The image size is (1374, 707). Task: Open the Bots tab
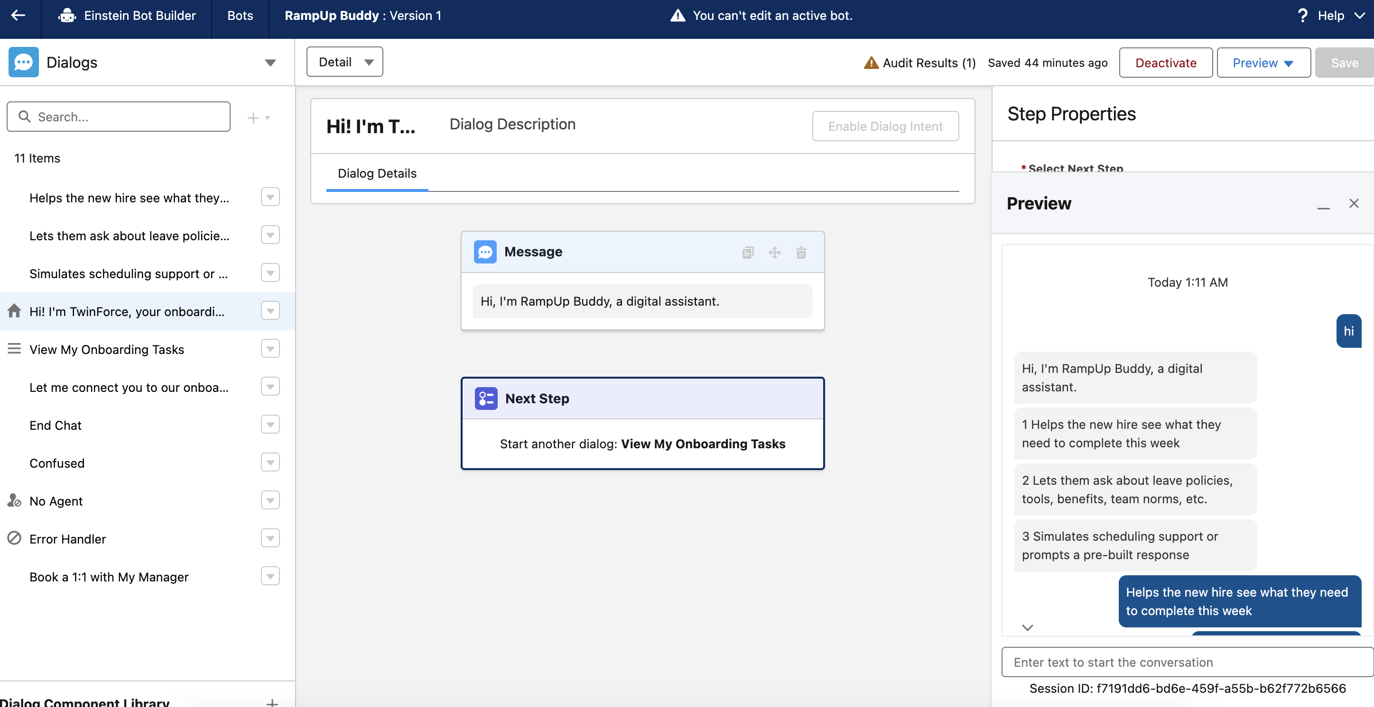pos(240,16)
